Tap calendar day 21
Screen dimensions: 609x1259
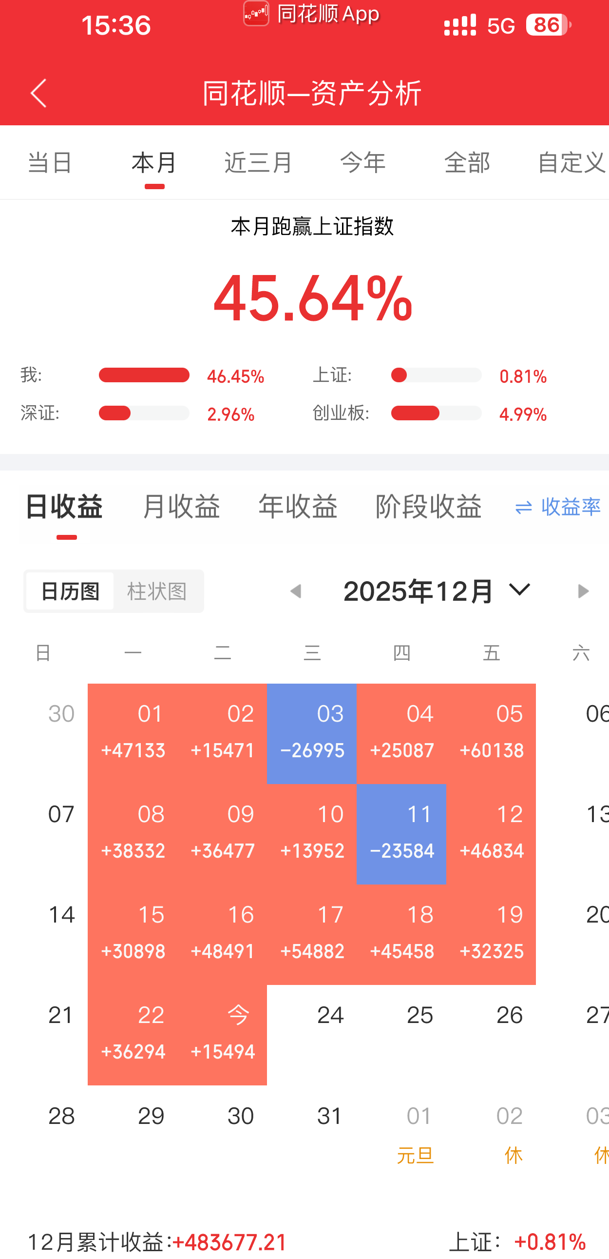(61, 1016)
